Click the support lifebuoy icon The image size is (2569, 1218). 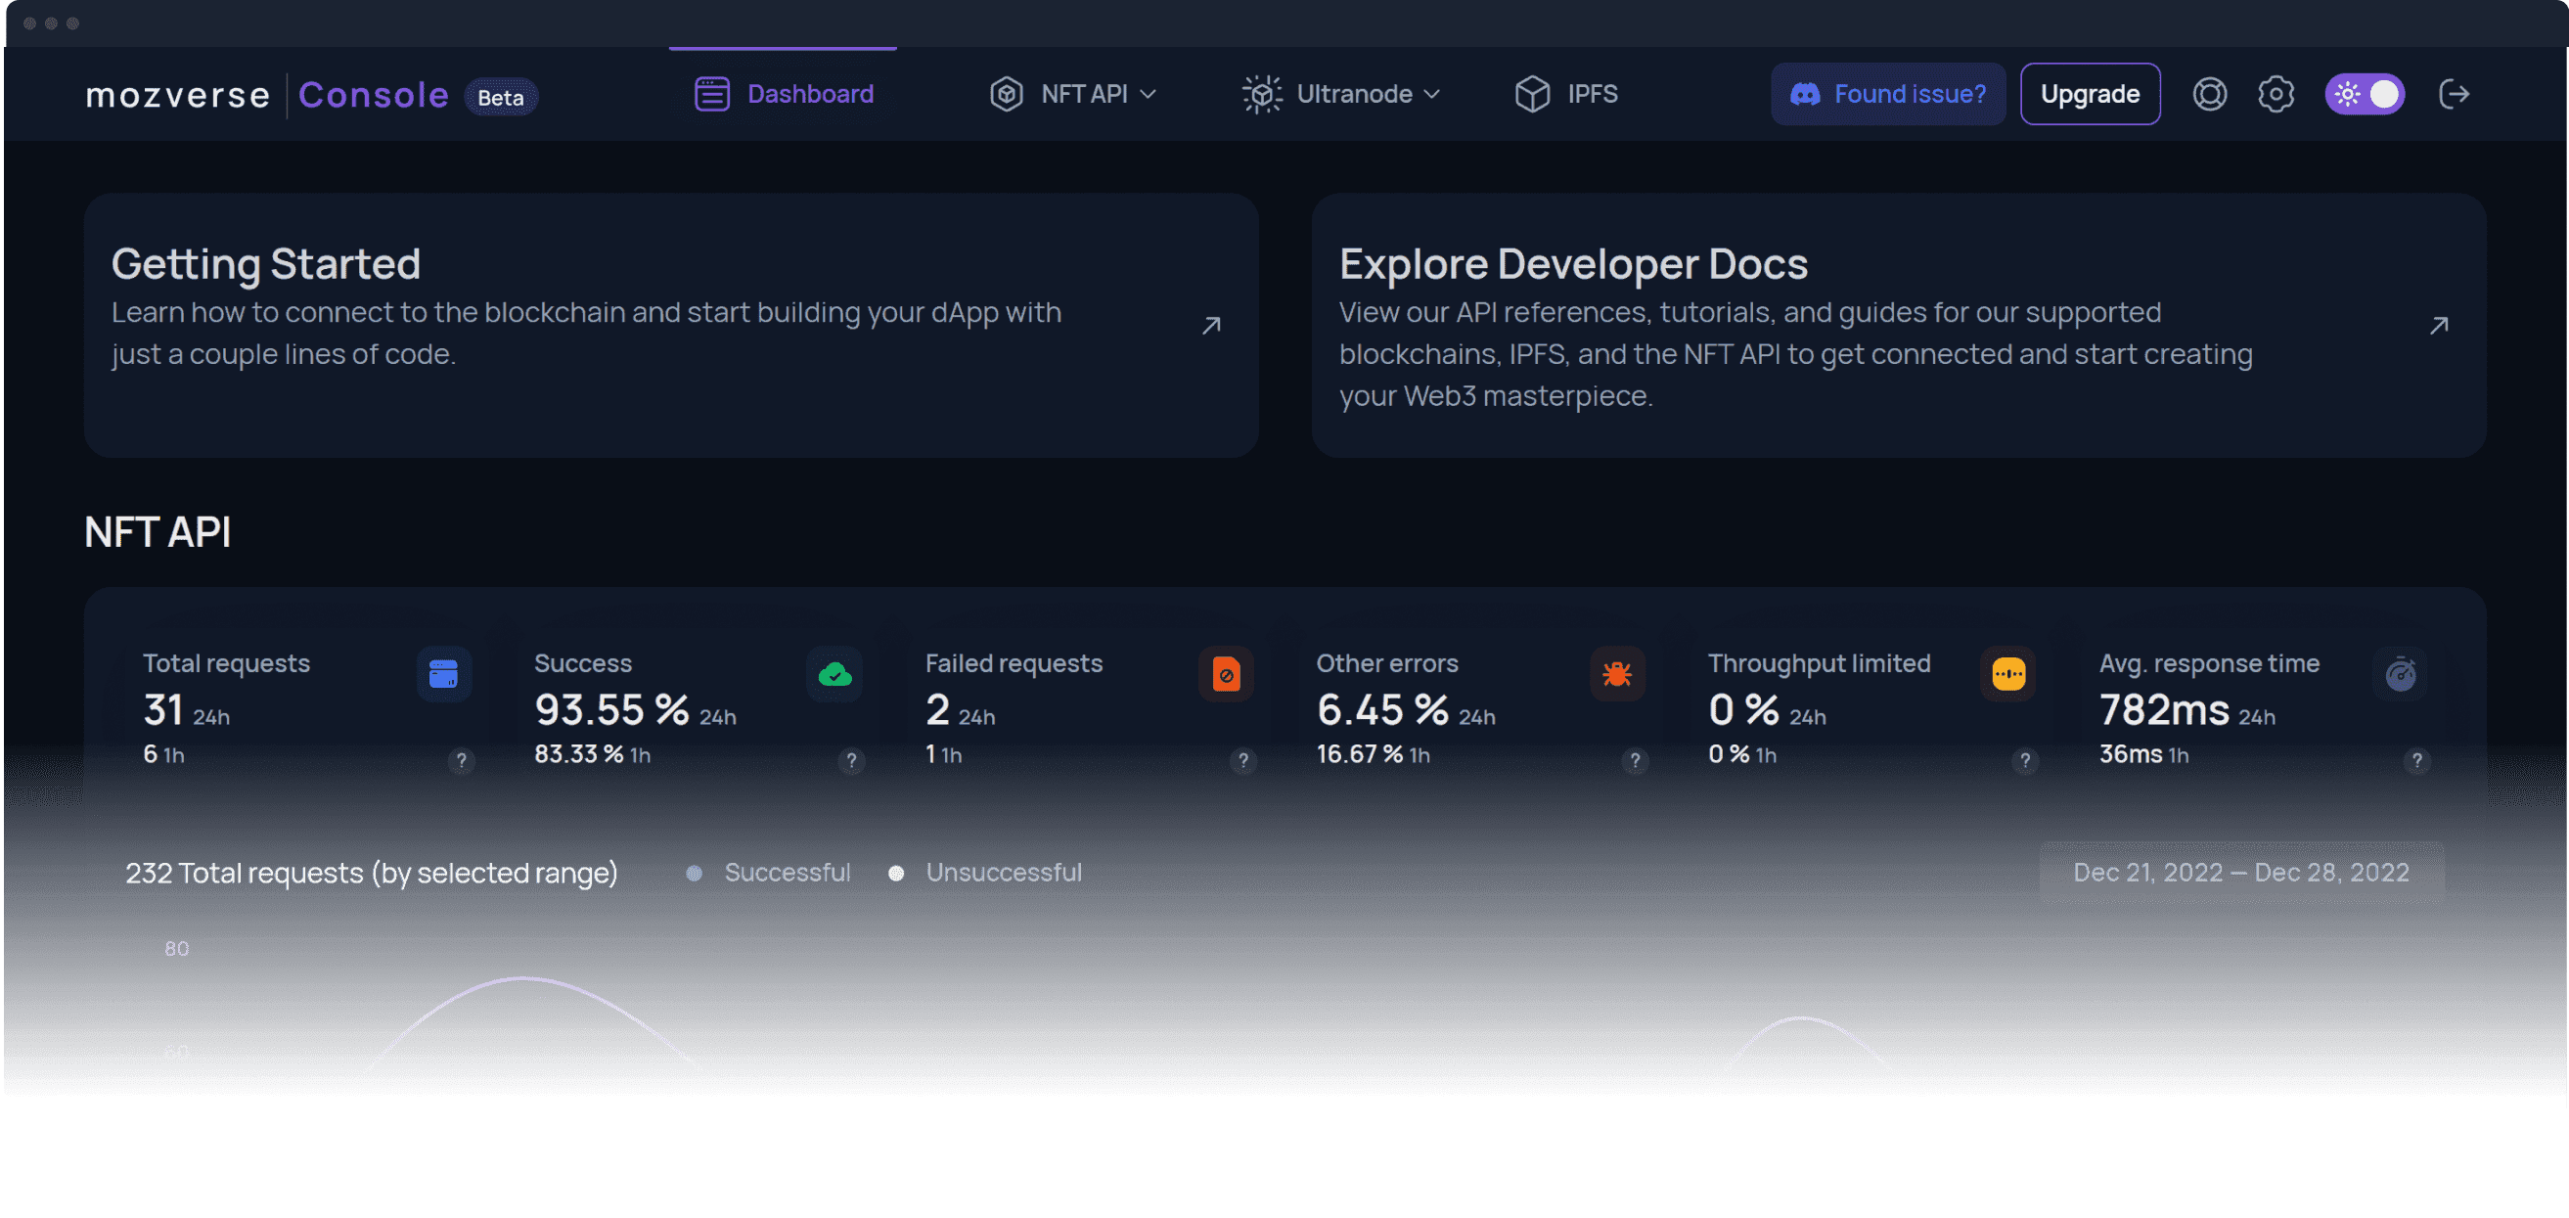click(2209, 94)
